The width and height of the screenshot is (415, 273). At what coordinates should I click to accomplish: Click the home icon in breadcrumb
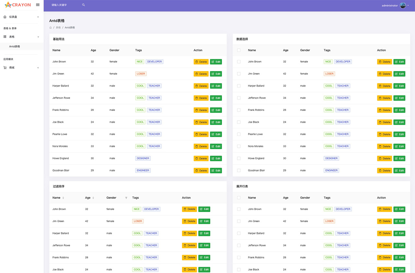pyautogui.click(x=51, y=28)
